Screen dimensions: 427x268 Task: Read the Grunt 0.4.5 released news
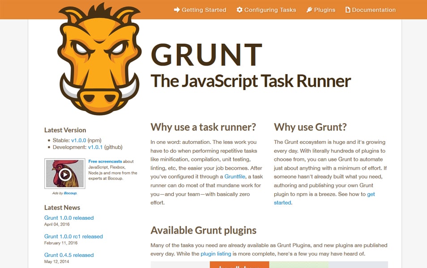69,255
